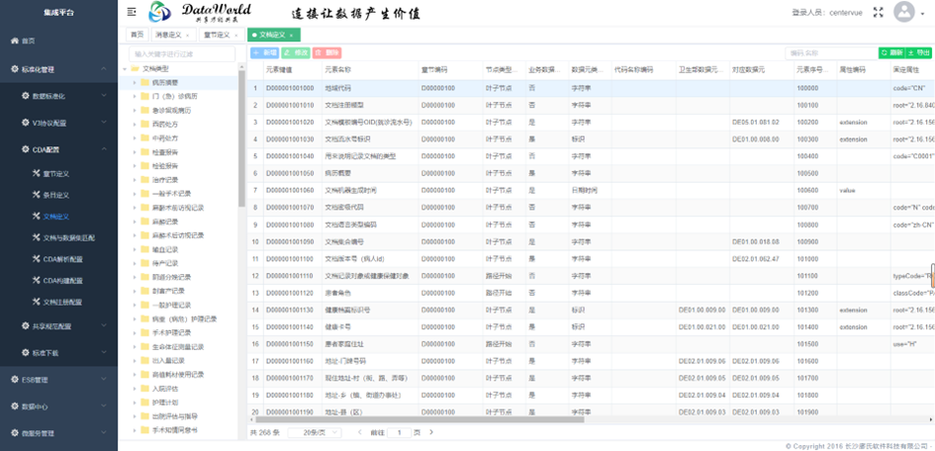Click the fullscreen toggle icon

[x=878, y=12]
